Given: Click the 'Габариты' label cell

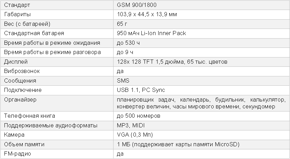Looking at the screenshot, I should [x=57, y=14].
